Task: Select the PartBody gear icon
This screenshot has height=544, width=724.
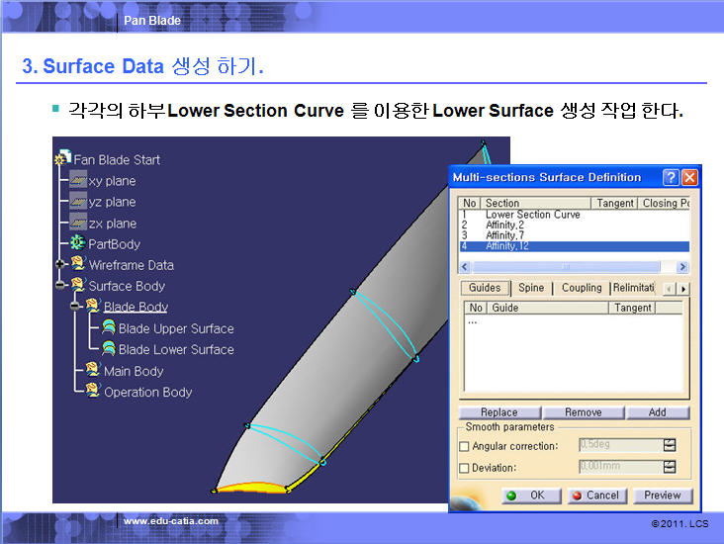Action: pos(78,243)
